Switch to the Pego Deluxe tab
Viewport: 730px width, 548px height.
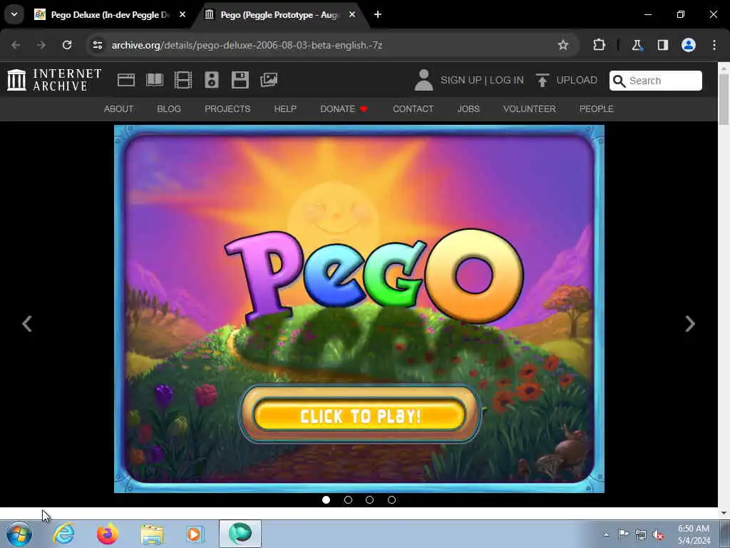click(x=109, y=14)
